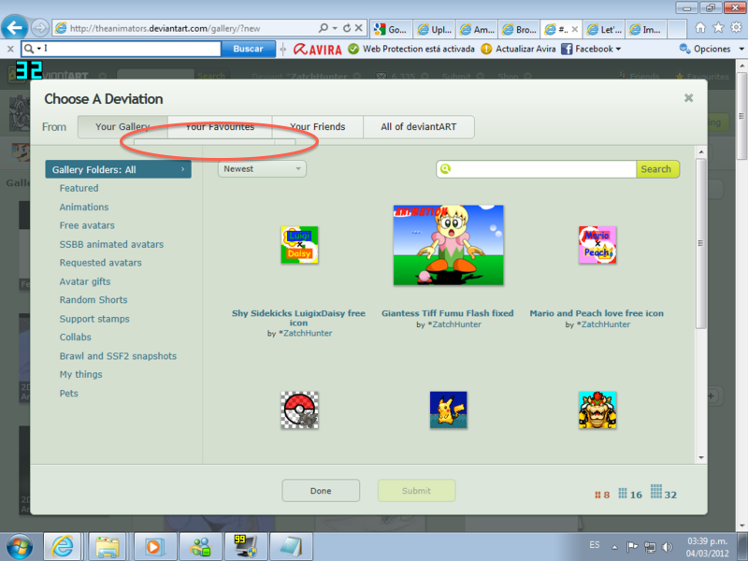The width and height of the screenshot is (748, 561).
Task: Select the Pokeball thumbnail
Action: (x=299, y=410)
